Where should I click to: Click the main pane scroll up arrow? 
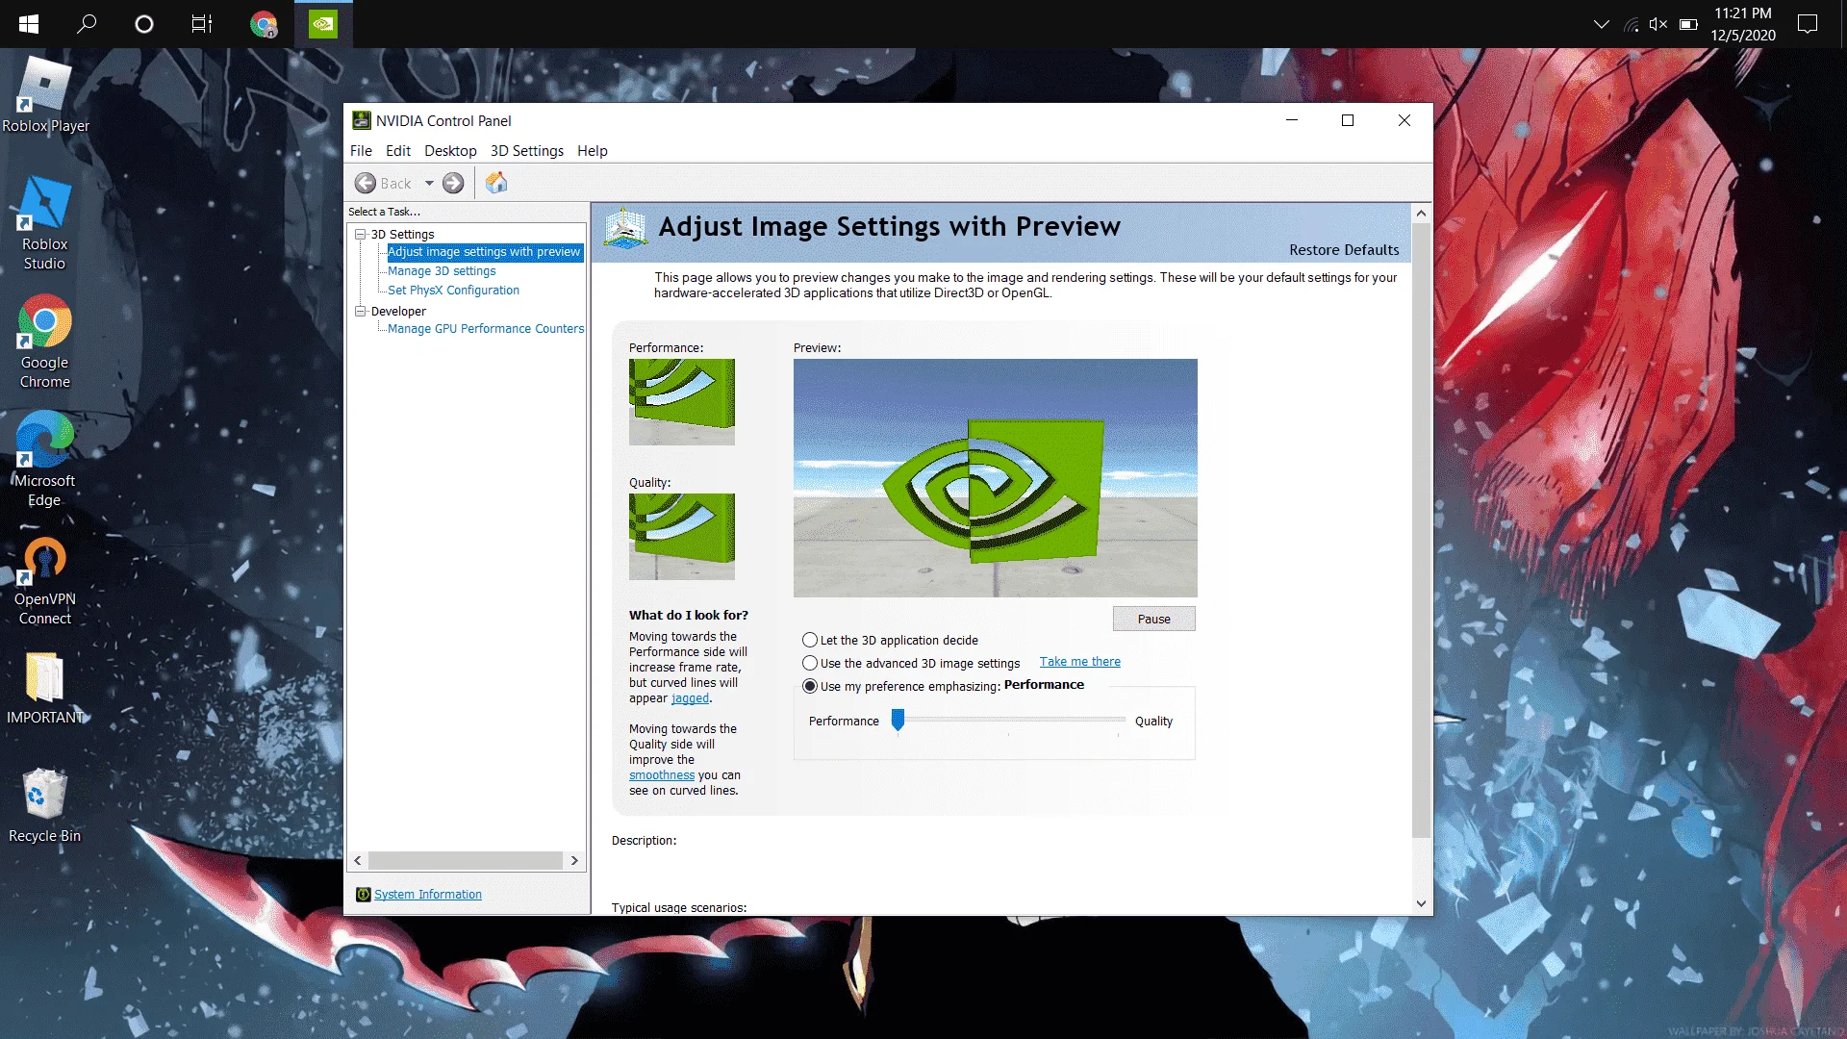click(1421, 213)
